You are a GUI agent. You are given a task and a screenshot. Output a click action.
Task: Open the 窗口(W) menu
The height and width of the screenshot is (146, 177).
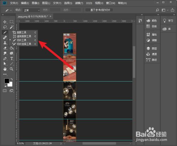click(x=110, y=3)
